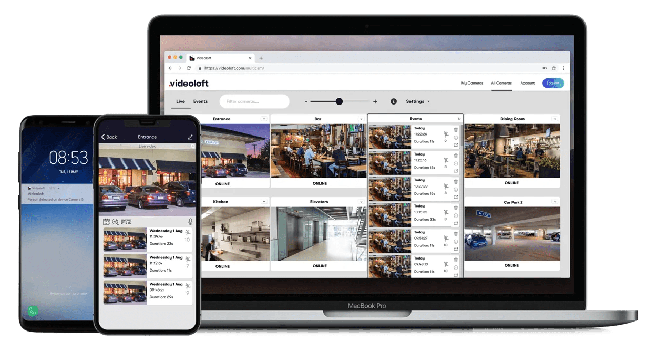657x352 pixels.
Task: Tap the PTZ control on the phone screen
Action: pos(127,221)
